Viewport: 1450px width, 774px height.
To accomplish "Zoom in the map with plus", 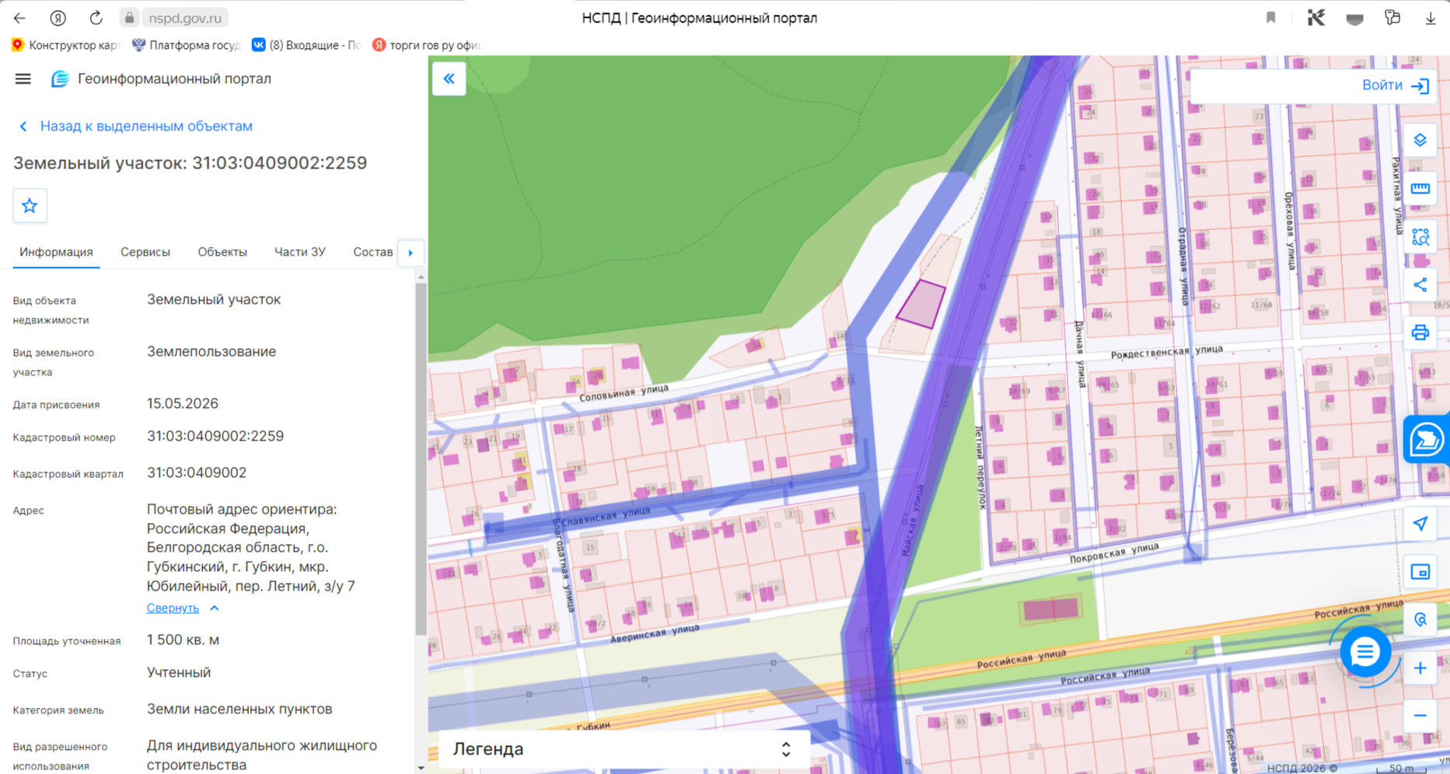I will click(1420, 668).
